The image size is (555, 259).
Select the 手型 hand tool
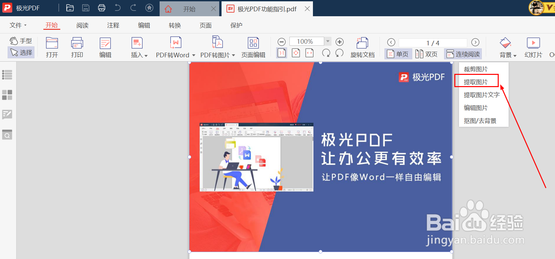(21, 41)
